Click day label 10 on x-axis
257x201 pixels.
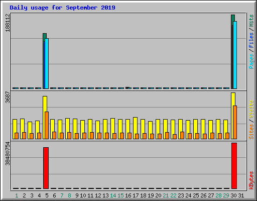[x=83, y=195]
